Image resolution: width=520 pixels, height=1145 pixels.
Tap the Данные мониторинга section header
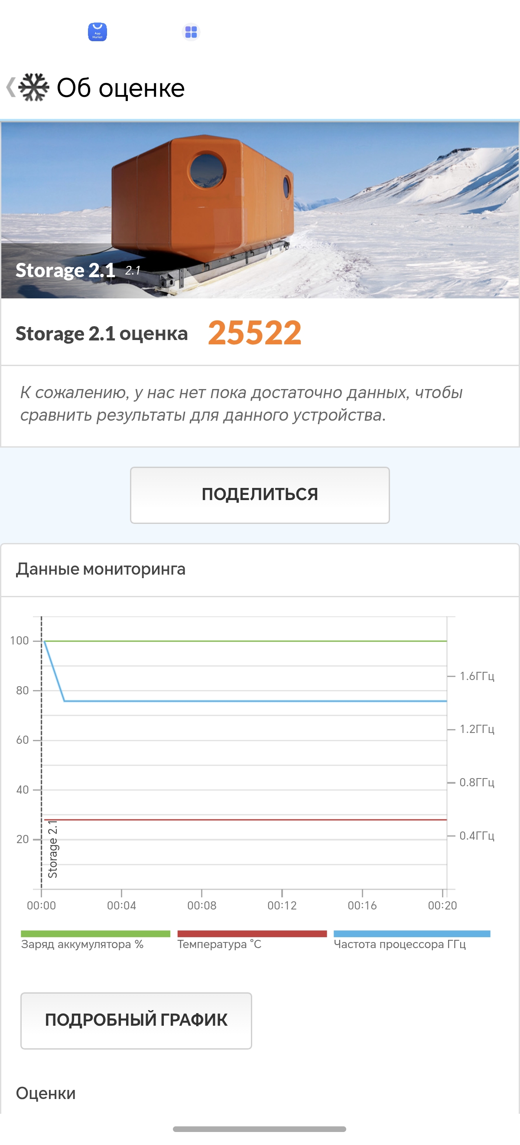101,569
